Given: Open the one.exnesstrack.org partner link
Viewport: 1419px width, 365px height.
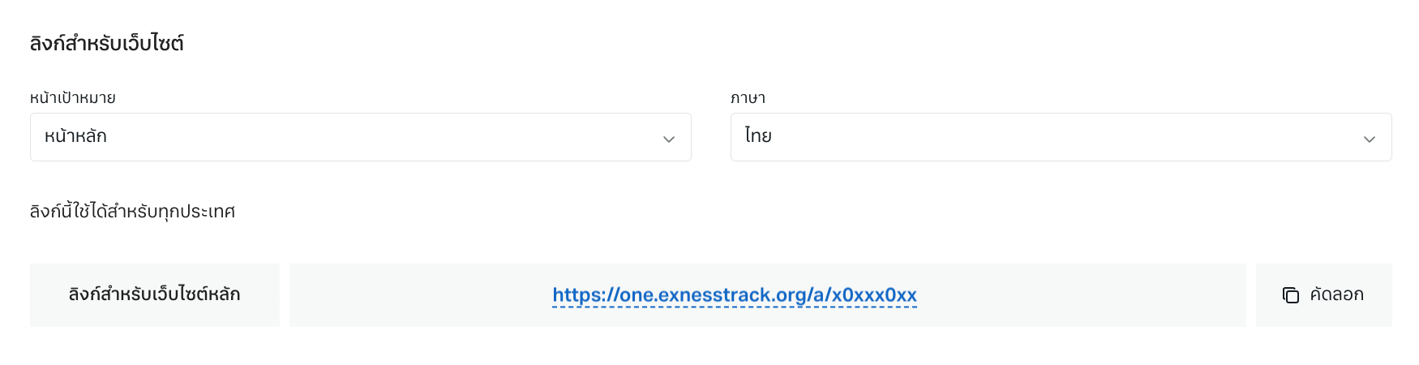Looking at the screenshot, I should 735,295.
